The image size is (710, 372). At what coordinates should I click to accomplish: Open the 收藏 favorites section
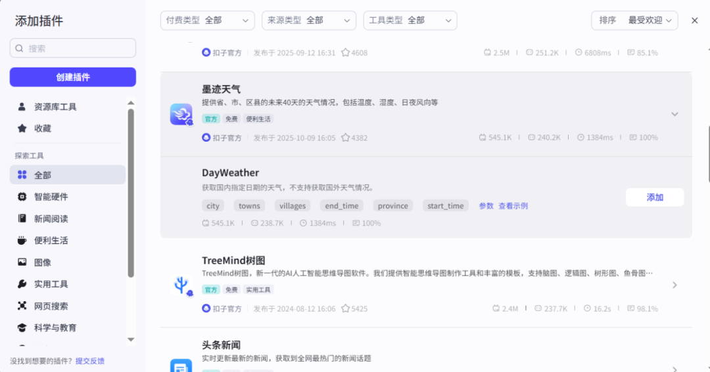coord(68,129)
